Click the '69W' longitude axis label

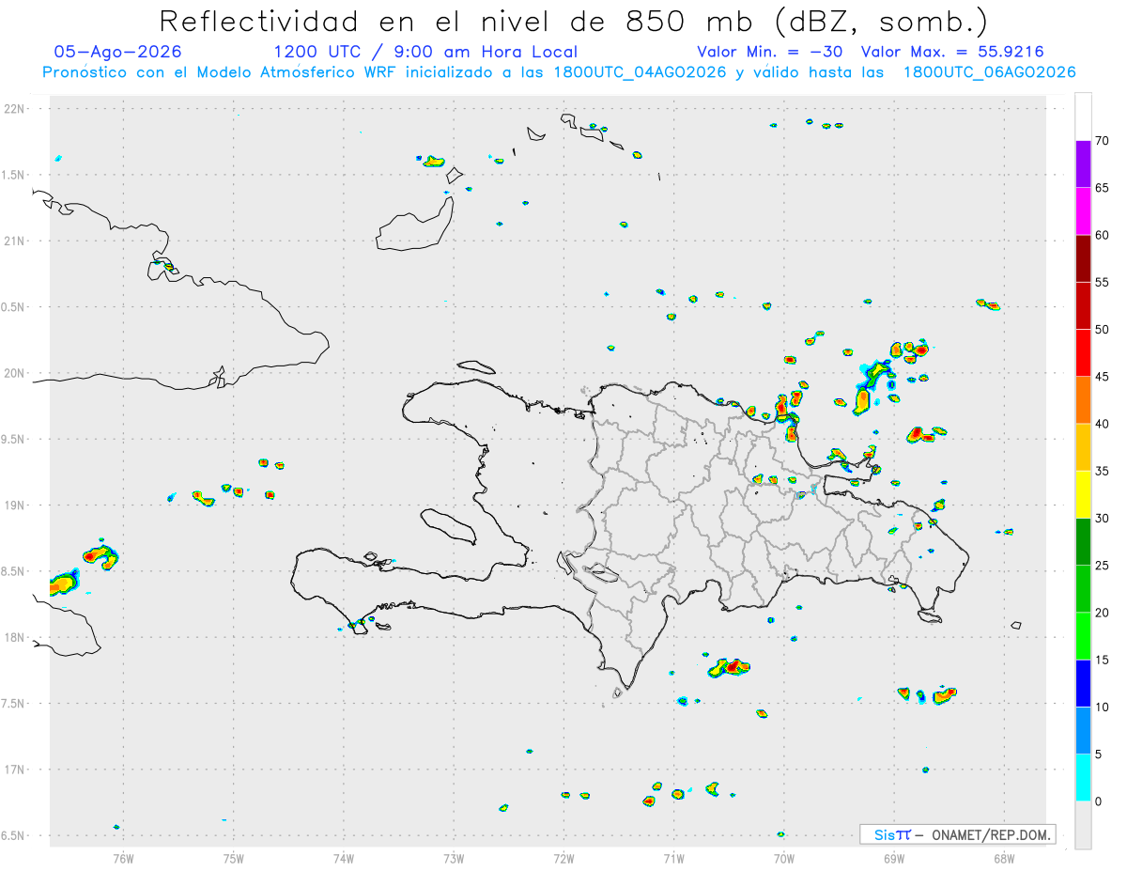(894, 857)
